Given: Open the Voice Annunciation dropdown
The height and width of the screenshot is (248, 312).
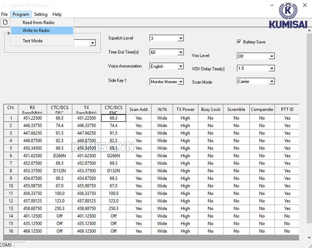Looking at the screenshot, I should [181, 66].
